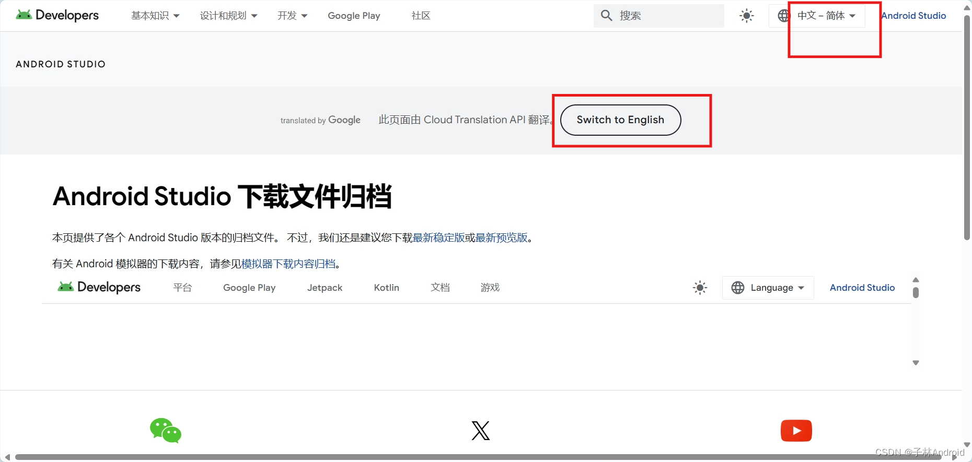Select the Kotlin menu item
Viewport: 972px width, 462px height.
387,288
